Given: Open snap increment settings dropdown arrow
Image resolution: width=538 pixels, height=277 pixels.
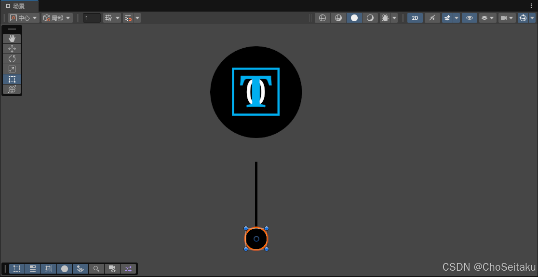Looking at the screenshot, I should (x=137, y=18).
